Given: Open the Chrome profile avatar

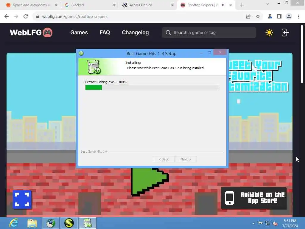Looking at the screenshot, I should point(289,17).
